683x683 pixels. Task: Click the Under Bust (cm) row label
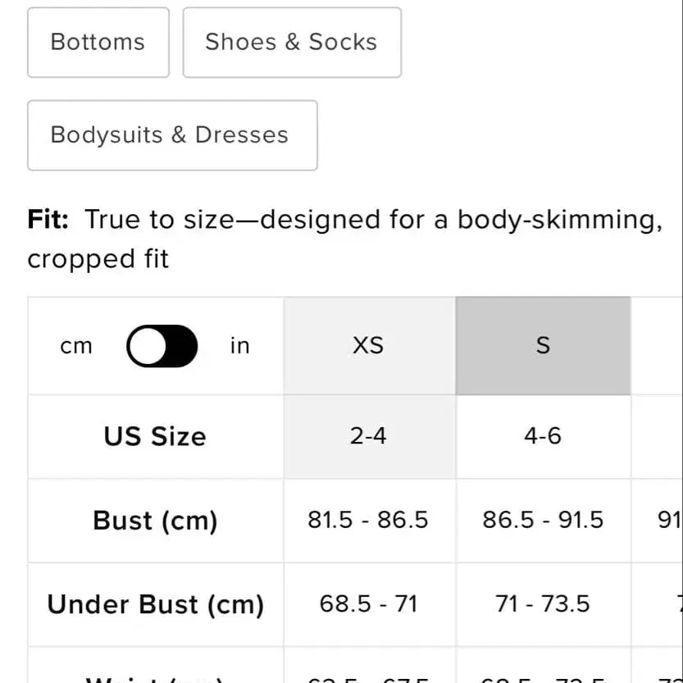click(155, 605)
